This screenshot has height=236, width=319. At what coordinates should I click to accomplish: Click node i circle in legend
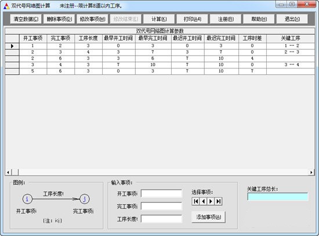[x=27, y=199]
